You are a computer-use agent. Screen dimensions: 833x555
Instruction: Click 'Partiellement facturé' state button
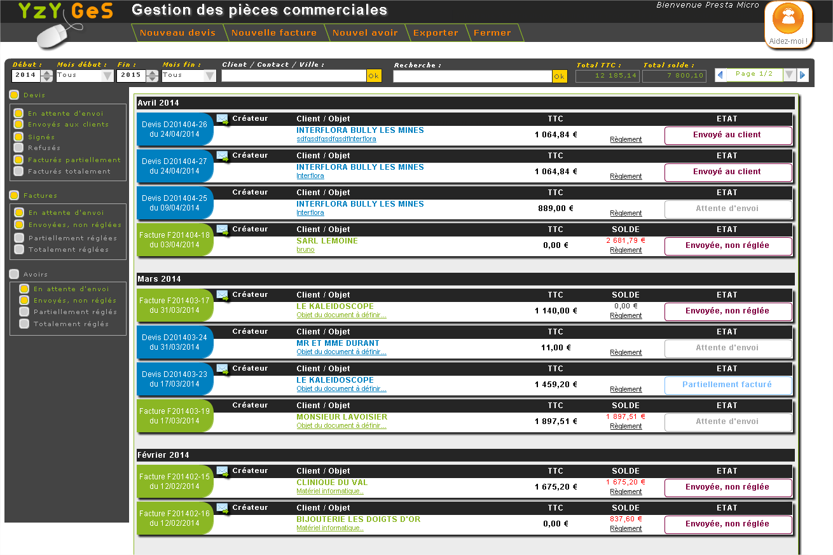728,385
